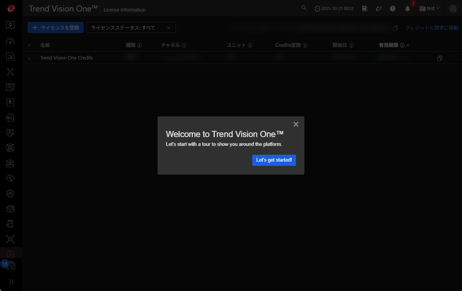Open the network node sidebar icon
The image size is (462, 291).
pyautogui.click(x=11, y=239)
